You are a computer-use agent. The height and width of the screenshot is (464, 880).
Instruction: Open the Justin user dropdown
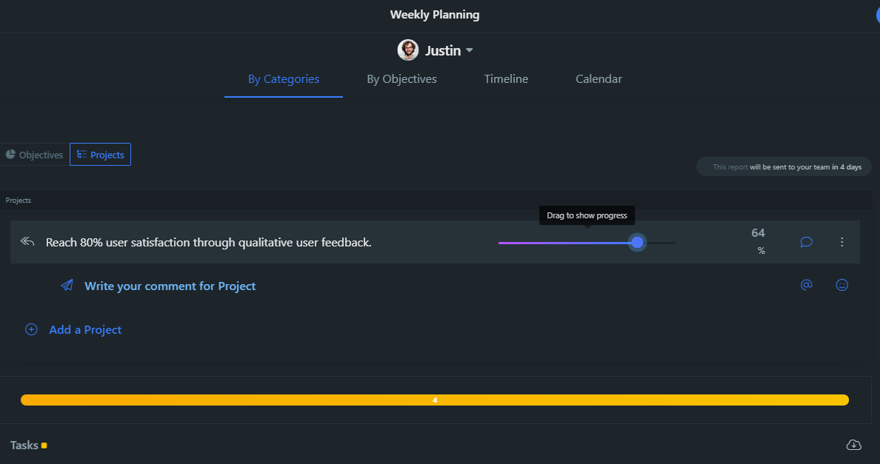[x=469, y=50]
